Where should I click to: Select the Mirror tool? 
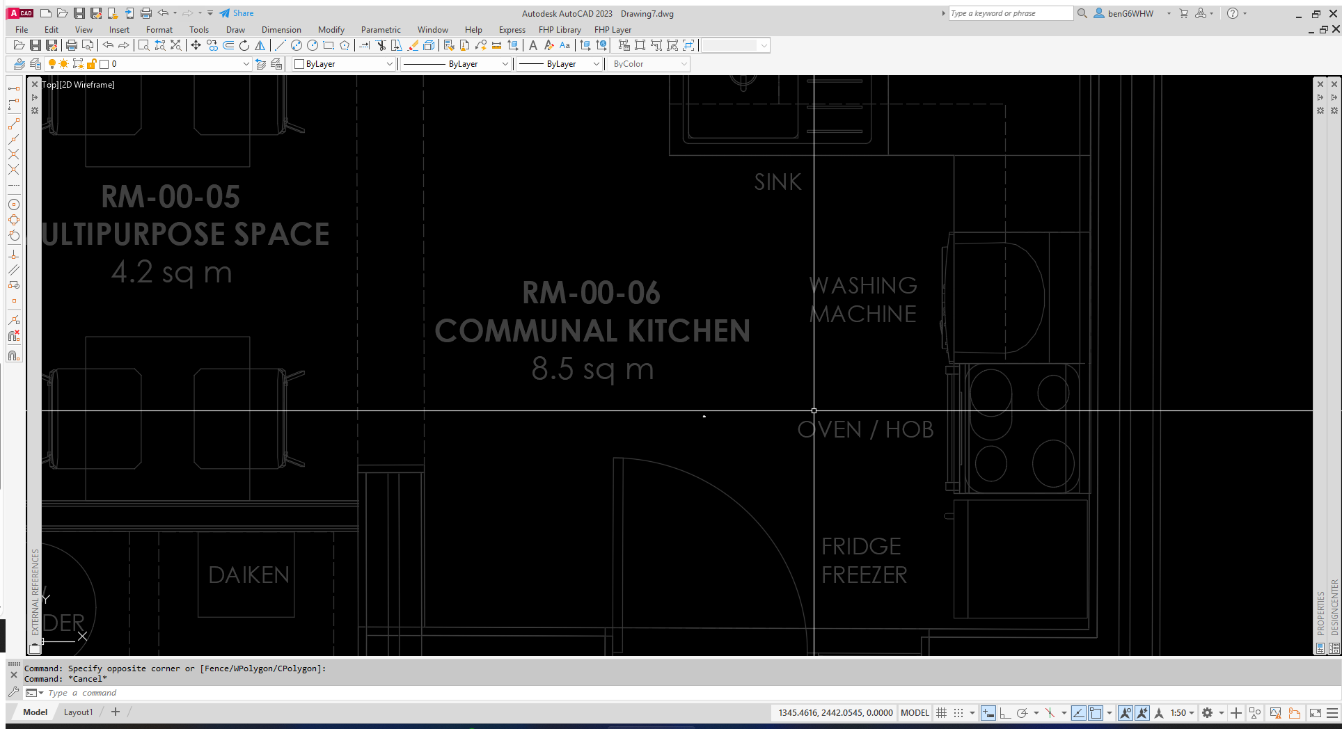point(260,45)
